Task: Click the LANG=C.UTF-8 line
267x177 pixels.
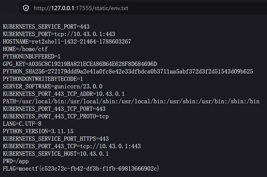Action: coord(22,124)
